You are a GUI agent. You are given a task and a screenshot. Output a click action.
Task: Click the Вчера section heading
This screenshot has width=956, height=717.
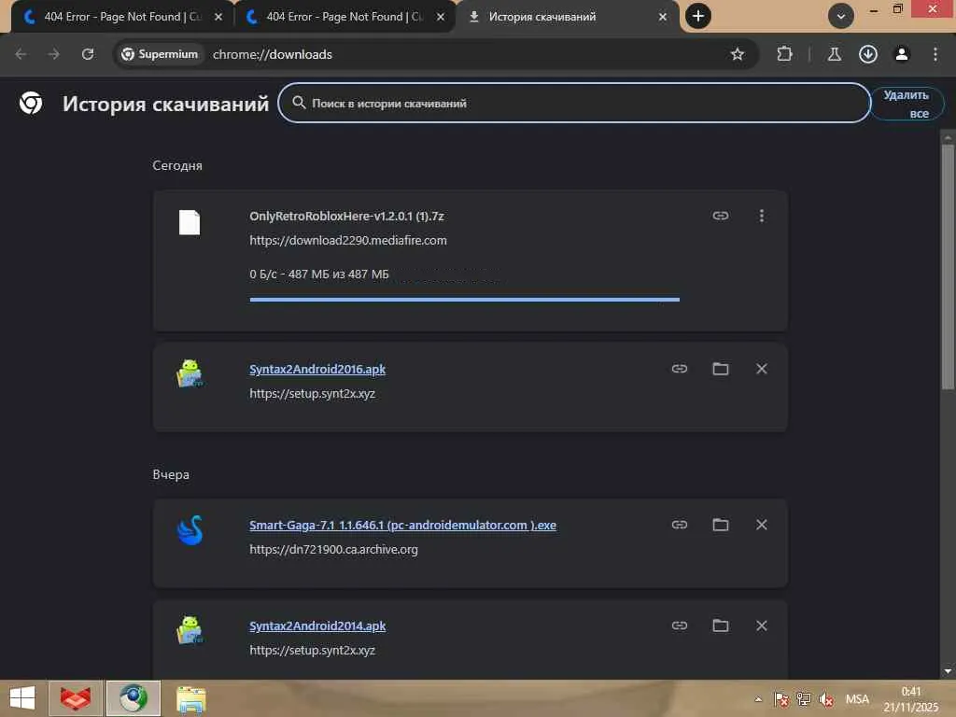tap(171, 474)
